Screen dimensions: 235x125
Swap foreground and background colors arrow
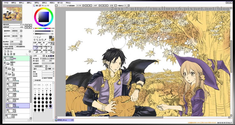[x=53, y=37]
